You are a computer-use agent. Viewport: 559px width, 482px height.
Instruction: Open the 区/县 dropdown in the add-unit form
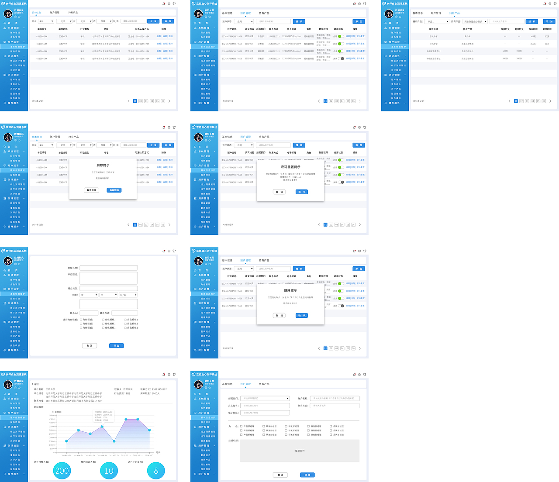click(x=128, y=295)
